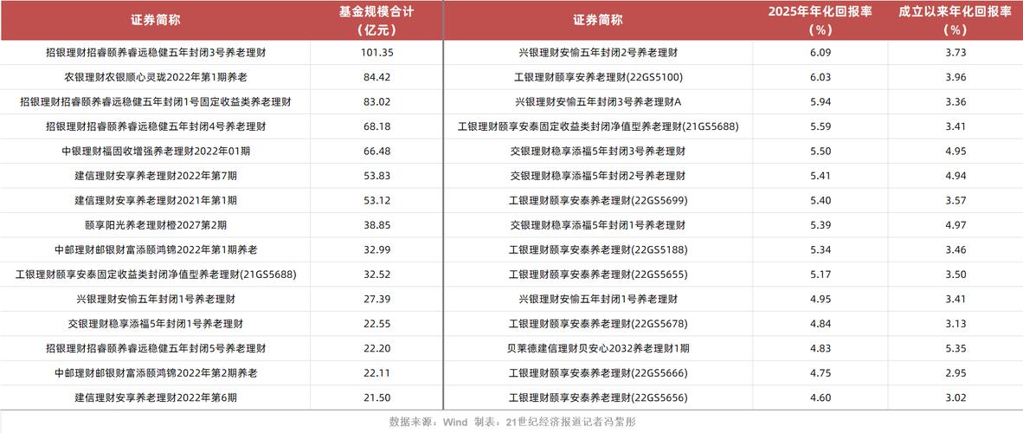This screenshot has width=1023, height=433.
Task: Click the value 3.50
Action: [x=955, y=275]
